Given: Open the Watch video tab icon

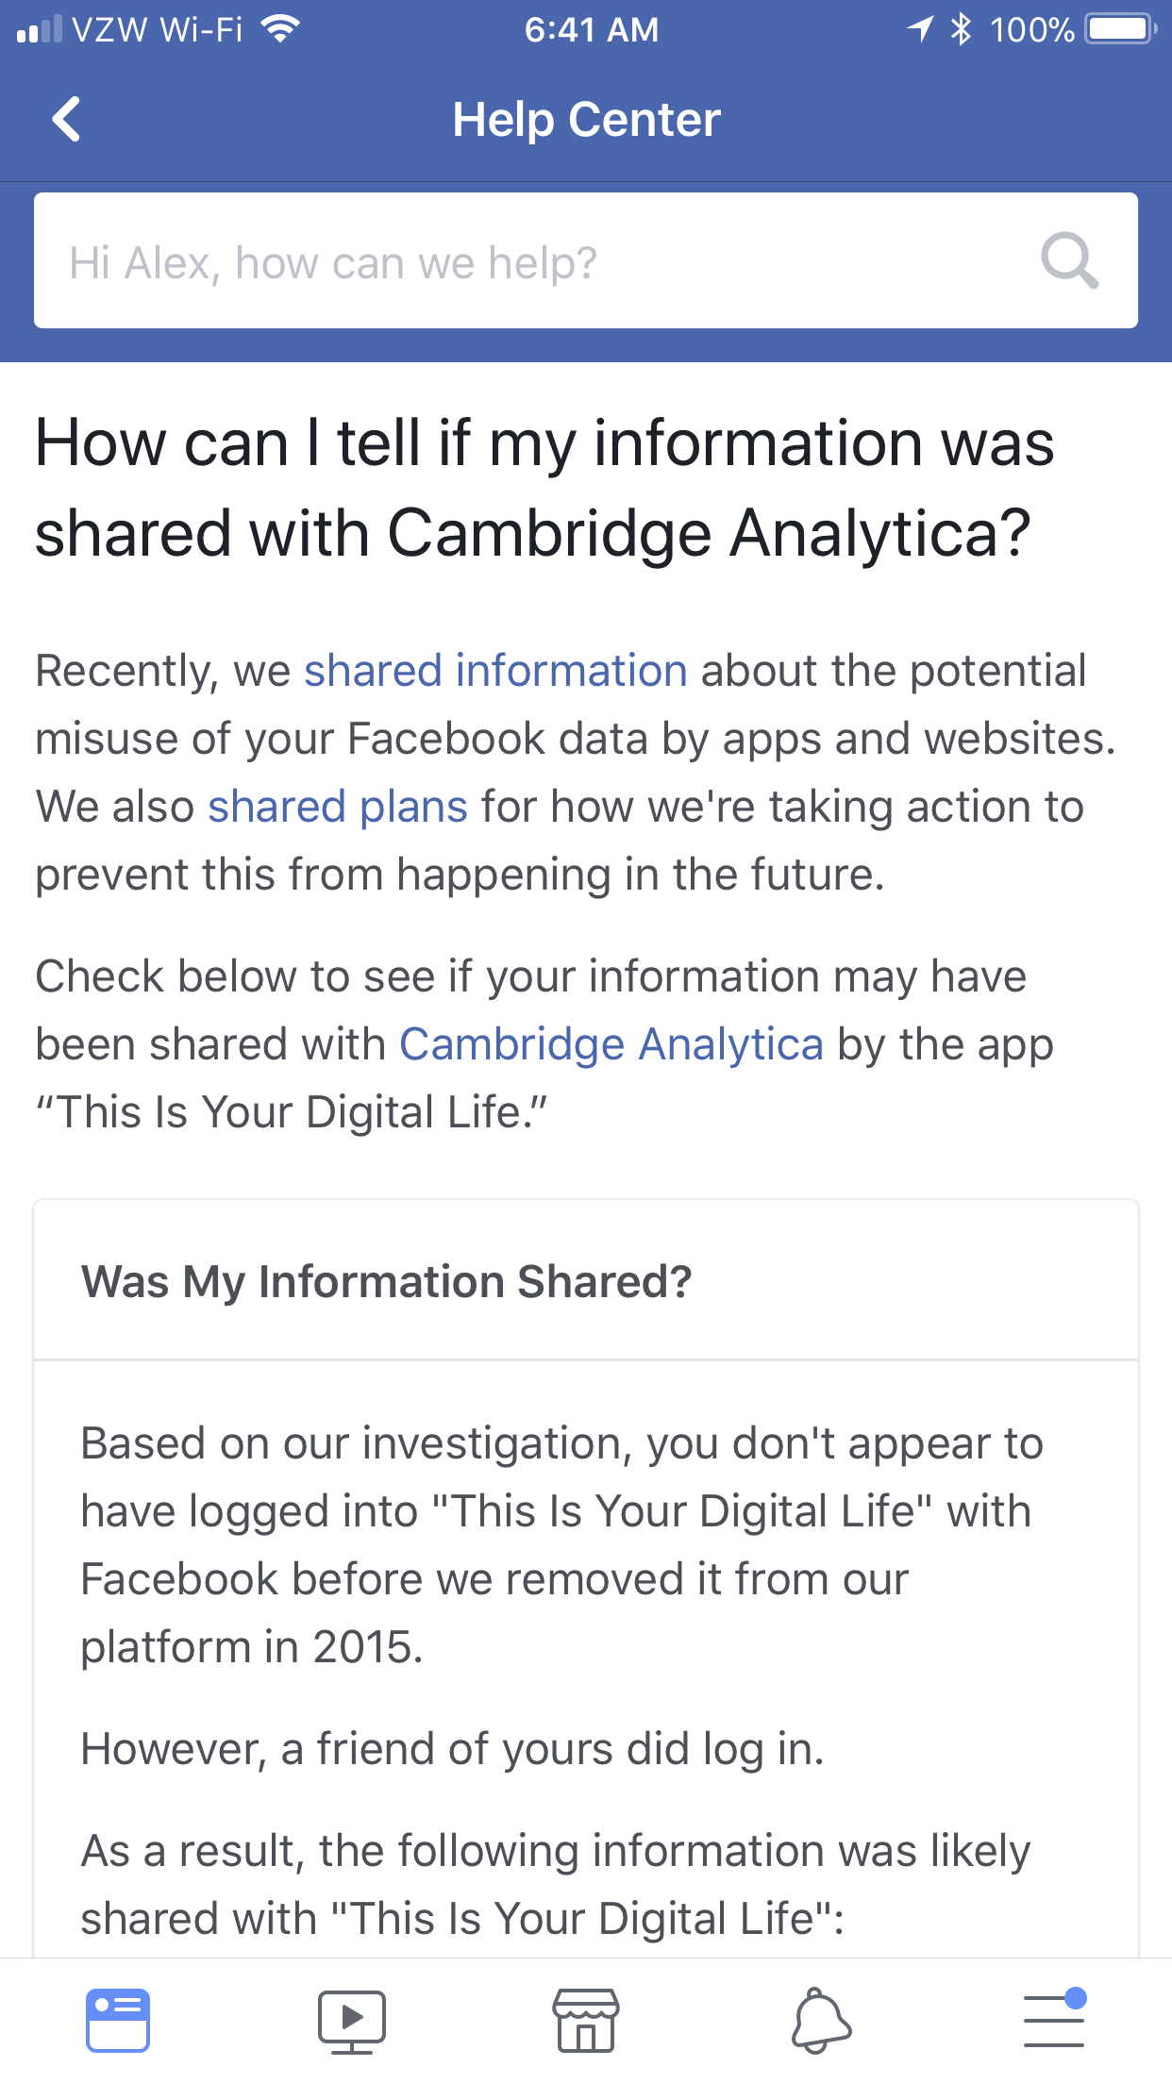Looking at the screenshot, I should [x=351, y=2021].
